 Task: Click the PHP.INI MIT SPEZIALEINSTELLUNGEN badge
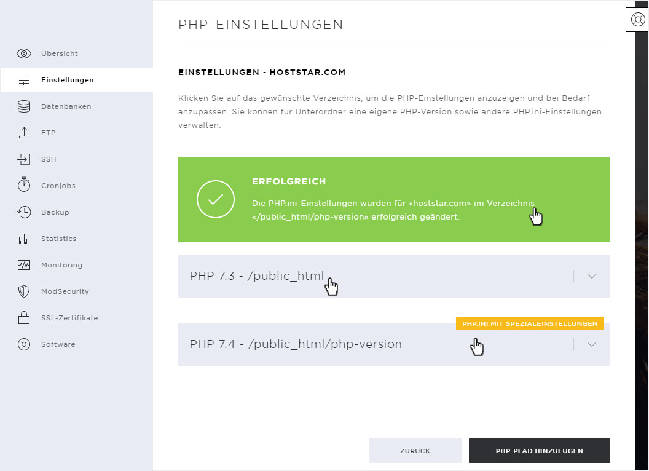[x=530, y=323]
